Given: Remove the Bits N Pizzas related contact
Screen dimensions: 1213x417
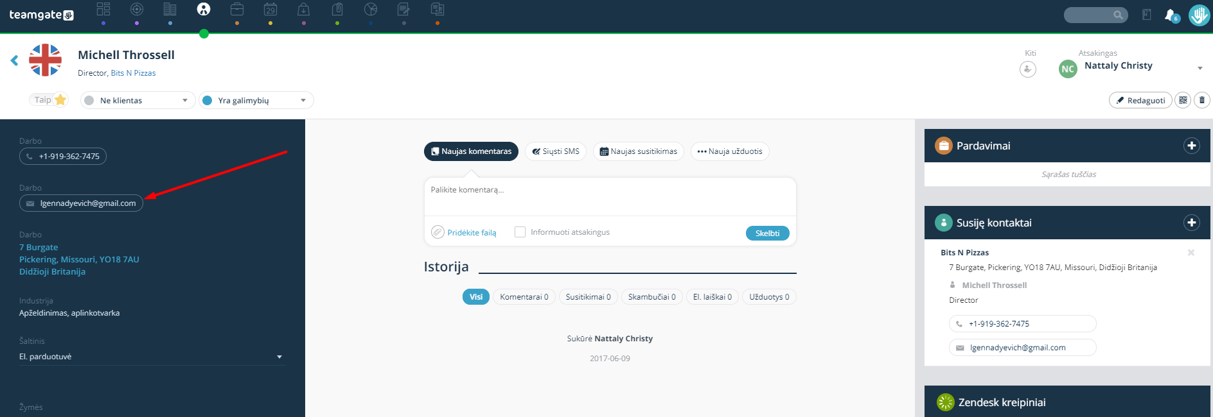Looking at the screenshot, I should click(x=1191, y=253).
